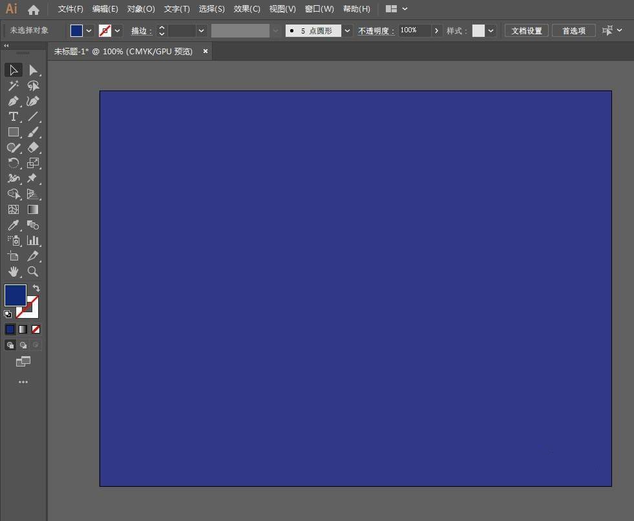Select the Rectangle tool
Screen dimensions: 634x521
[14, 132]
